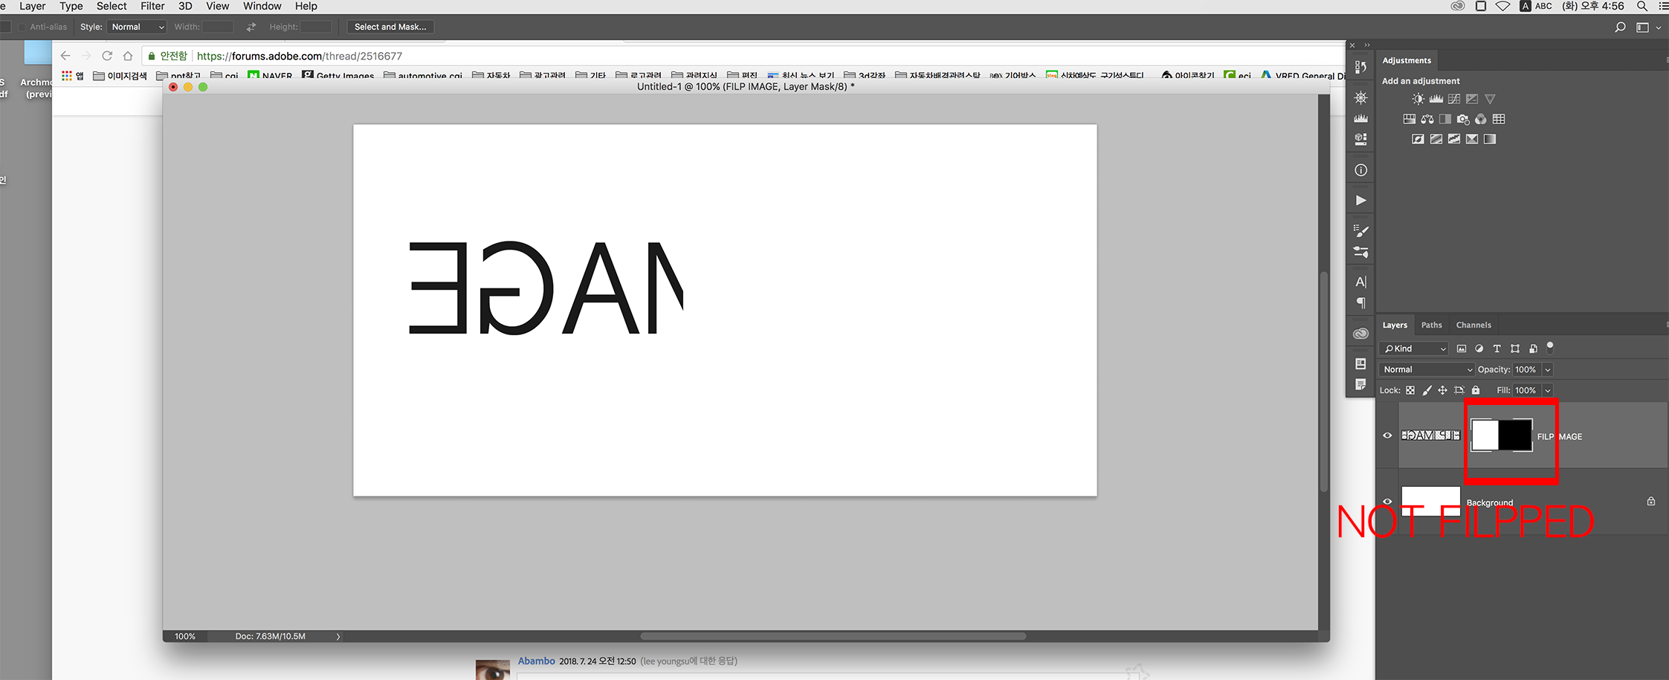Add an Invert adjustment
1669x680 pixels.
(1418, 138)
